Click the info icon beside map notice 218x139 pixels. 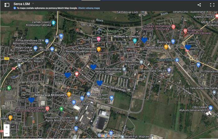point(15,8)
